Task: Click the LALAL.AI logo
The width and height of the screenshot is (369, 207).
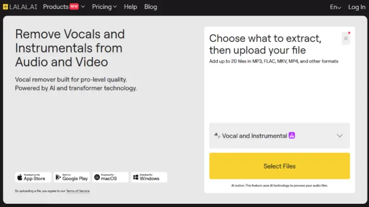Action: coord(20,7)
